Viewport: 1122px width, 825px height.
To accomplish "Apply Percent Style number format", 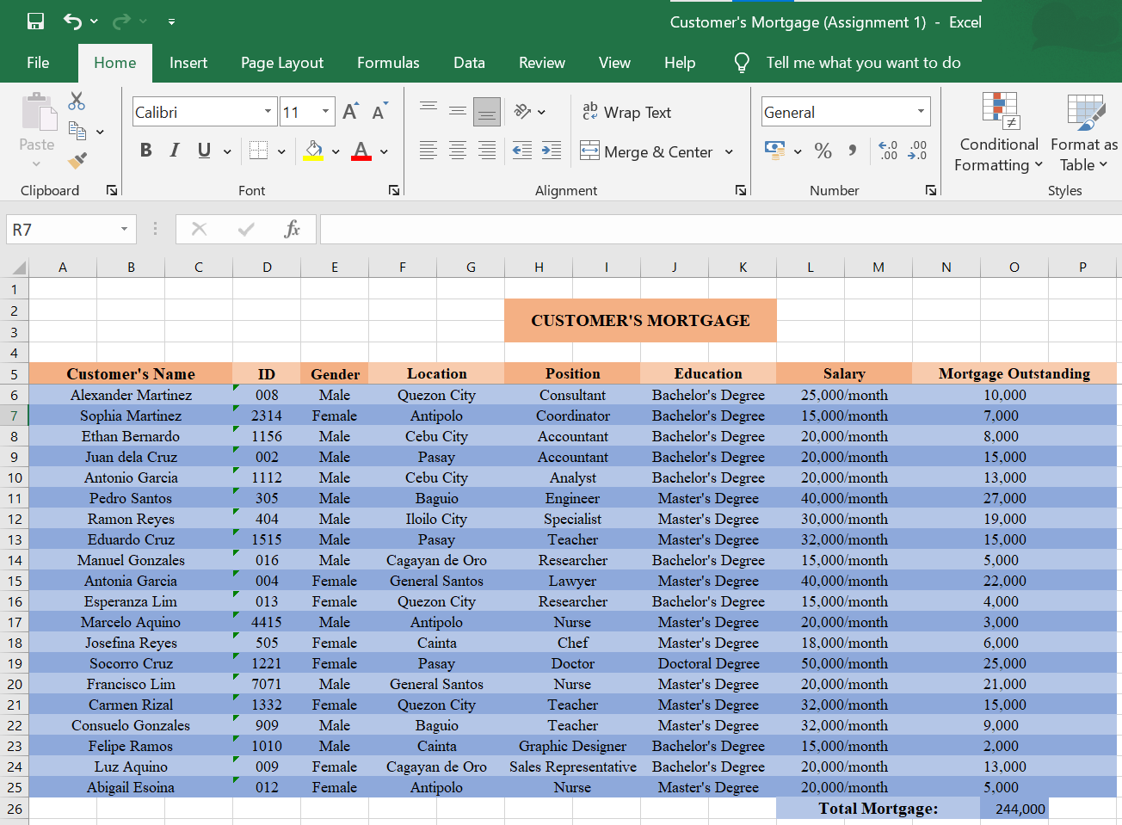I will click(823, 151).
